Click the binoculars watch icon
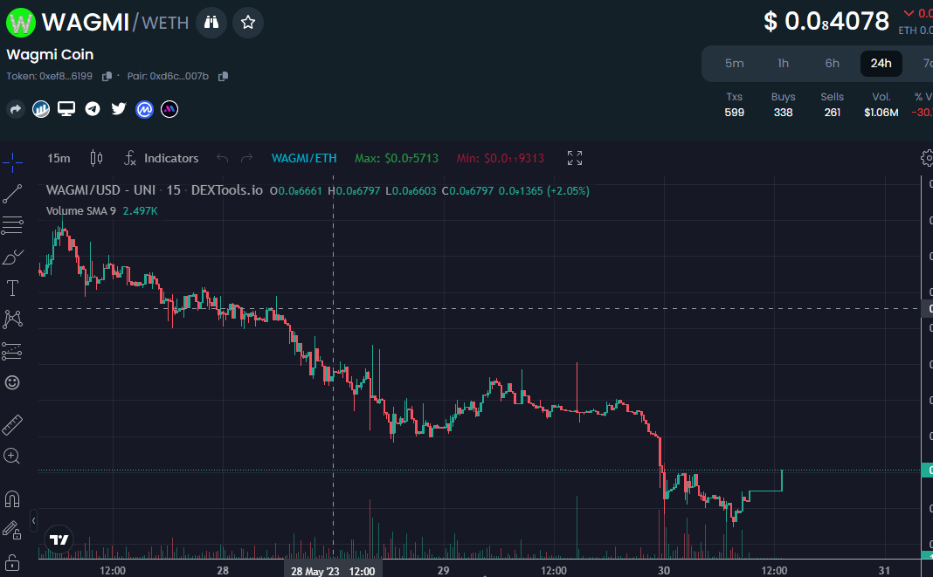Viewport: 933px width, 577px height. pyautogui.click(x=211, y=23)
